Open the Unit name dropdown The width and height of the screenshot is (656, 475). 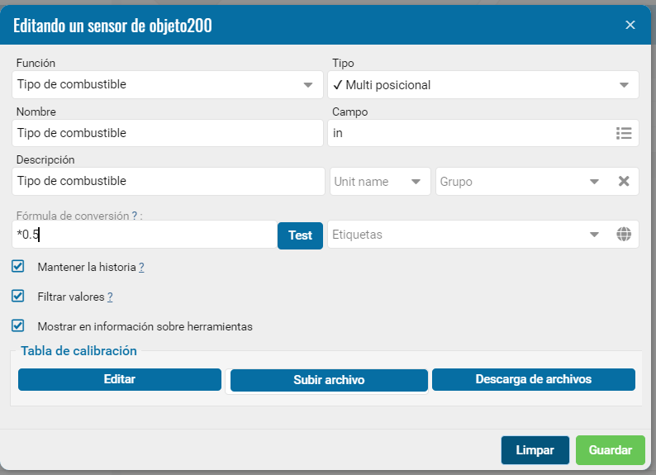[x=380, y=182]
